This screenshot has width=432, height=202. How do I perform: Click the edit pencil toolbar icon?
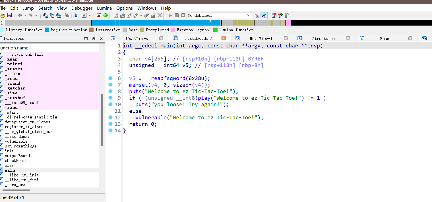coord(153,15)
